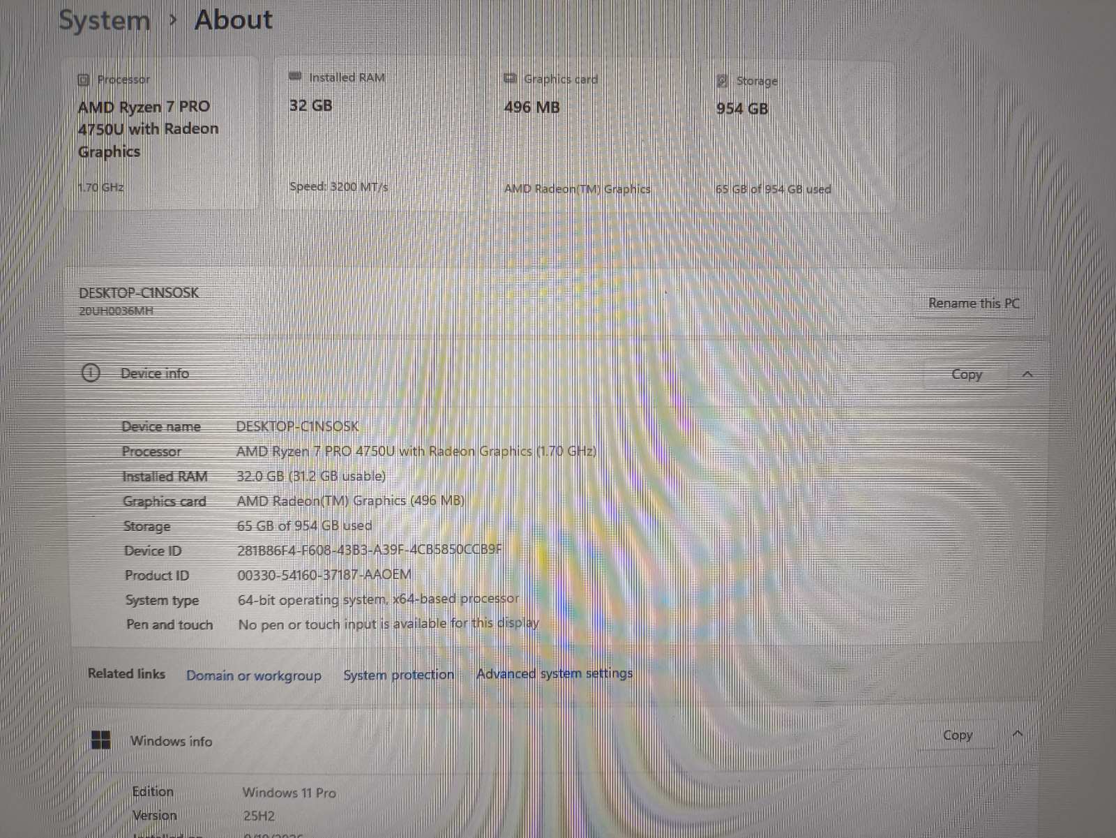The height and width of the screenshot is (838, 1116).
Task: Click the 1.70 GHz text on processor card
Action: [101, 187]
